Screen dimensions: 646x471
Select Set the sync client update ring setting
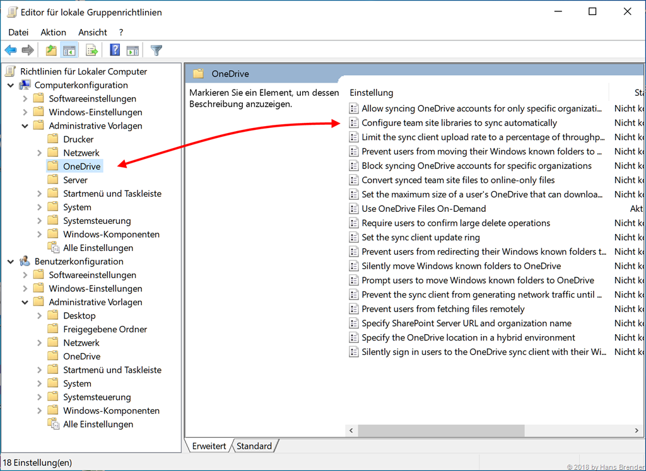point(421,238)
